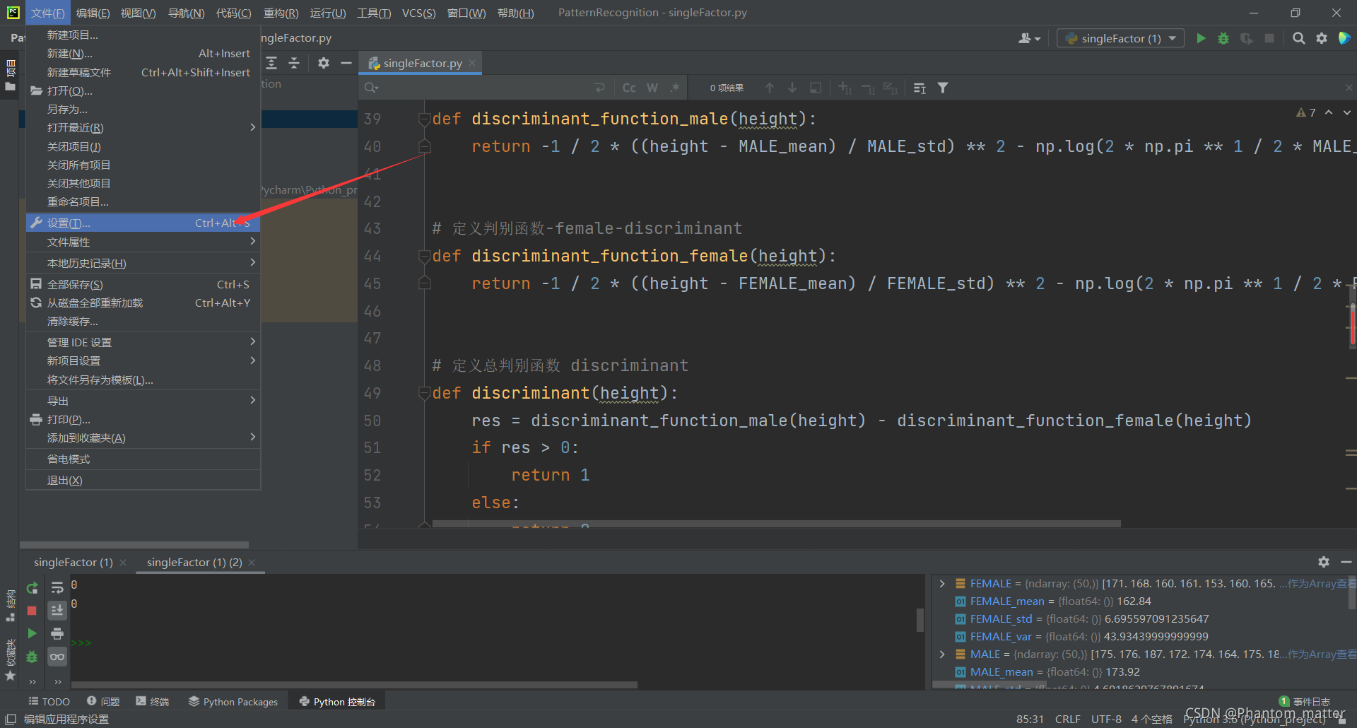Execute current statement in console
Image resolution: width=1357 pixels, height=728 pixels.
point(32,633)
